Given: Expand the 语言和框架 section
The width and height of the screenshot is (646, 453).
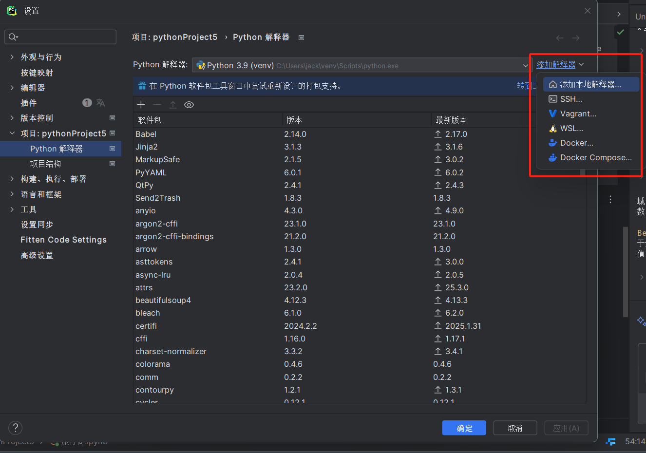Looking at the screenshot, I should coord(12,194).
